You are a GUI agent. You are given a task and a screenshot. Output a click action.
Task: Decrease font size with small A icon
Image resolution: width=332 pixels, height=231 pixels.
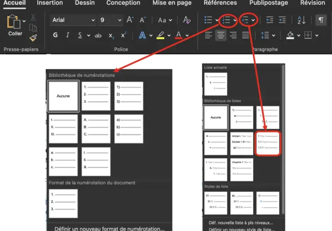click(142, 20)
